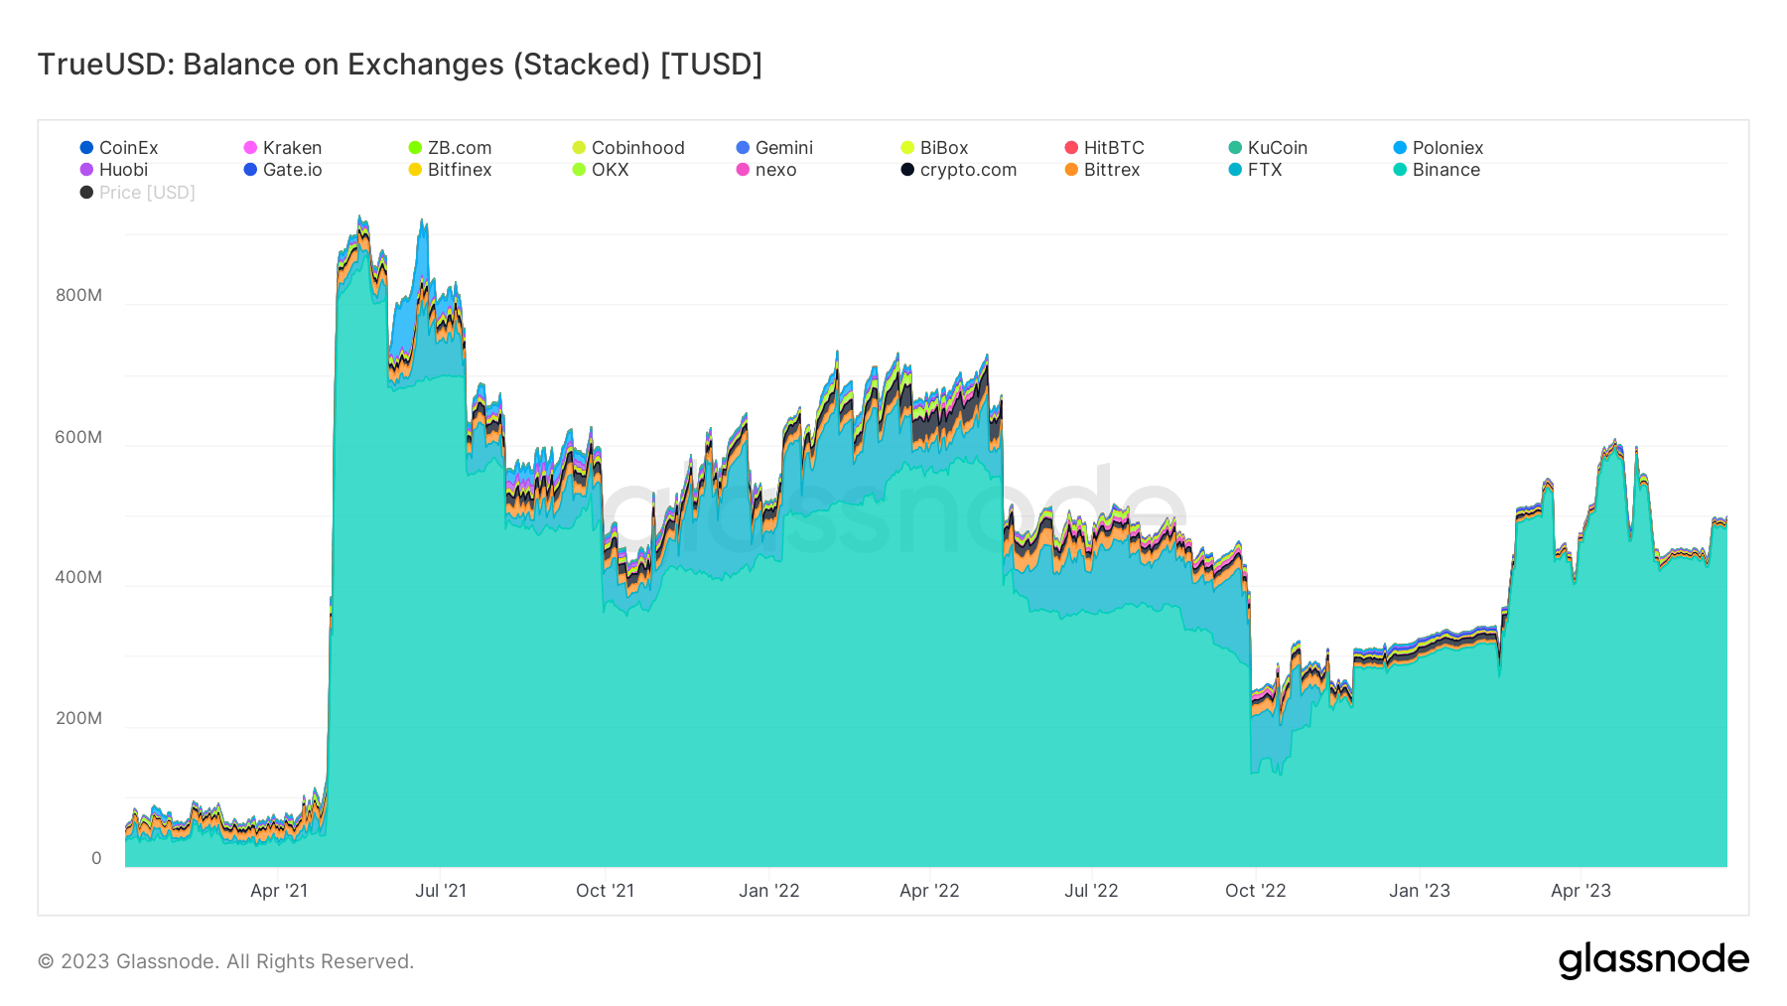The image size is (1787, 1006).
Task: Click the 200M y-axis label
Action: click(x=78, y=718)
